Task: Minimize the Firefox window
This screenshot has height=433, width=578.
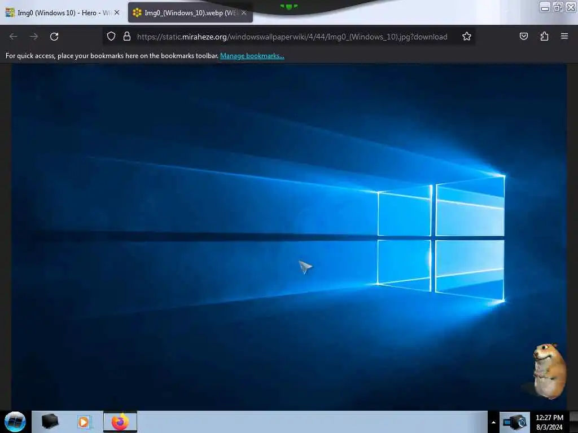Action: [x=545, y=7]
